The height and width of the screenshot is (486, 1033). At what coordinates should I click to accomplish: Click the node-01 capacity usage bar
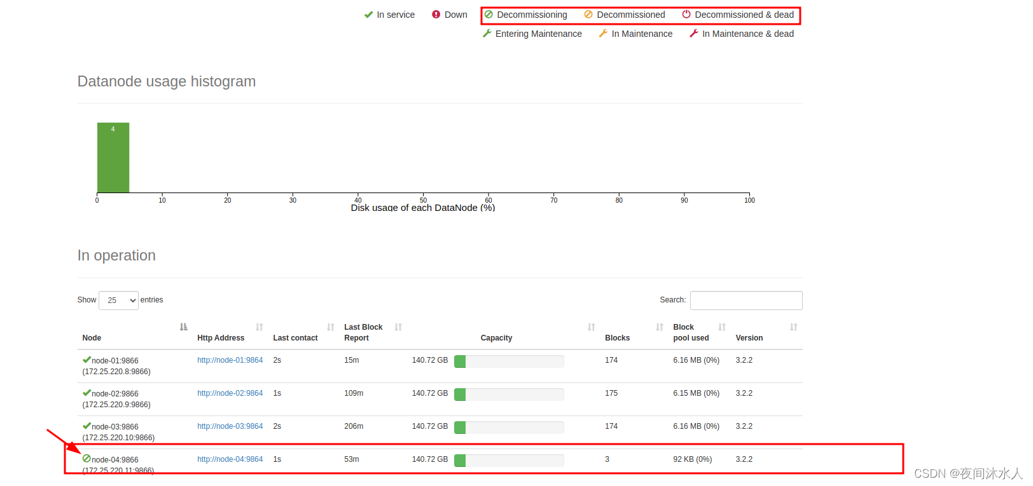pos(509,361)
